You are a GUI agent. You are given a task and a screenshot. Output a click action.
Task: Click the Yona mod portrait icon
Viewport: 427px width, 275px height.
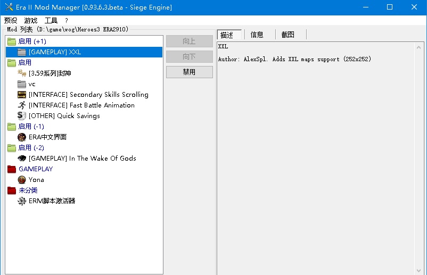[22, 180]
